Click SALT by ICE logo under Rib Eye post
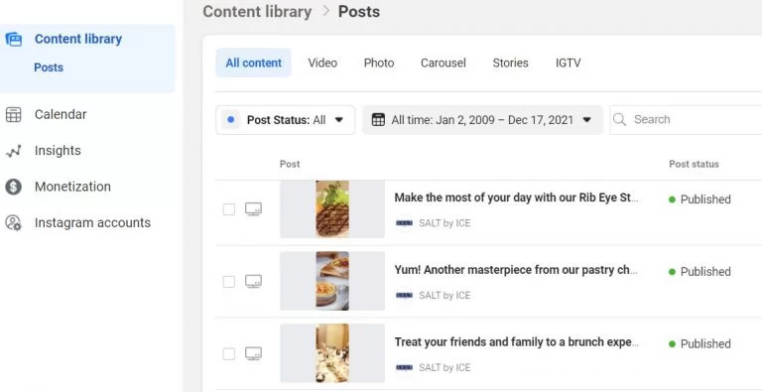Image resolution: width=762 pixels, height=392 pixels. point(404,223)
